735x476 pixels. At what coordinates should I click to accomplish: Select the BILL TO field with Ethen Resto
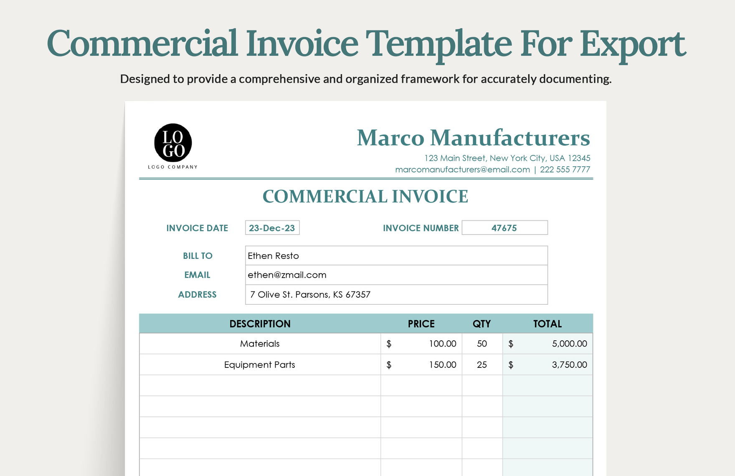tap(396, 256)
